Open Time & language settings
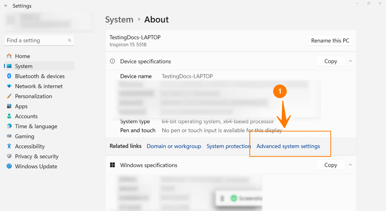Screen dimensions: 386x211 coord(36,126)
